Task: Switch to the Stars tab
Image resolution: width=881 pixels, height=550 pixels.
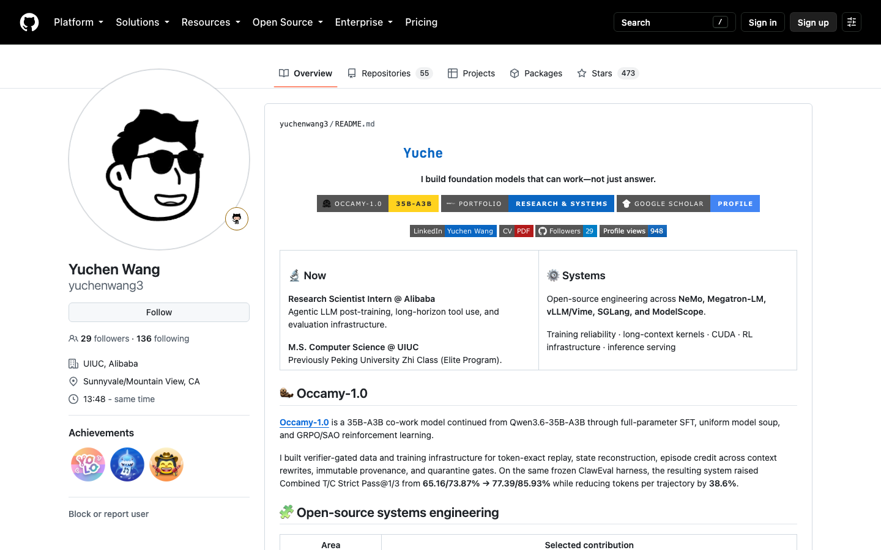Action: [x=608, y=73]
